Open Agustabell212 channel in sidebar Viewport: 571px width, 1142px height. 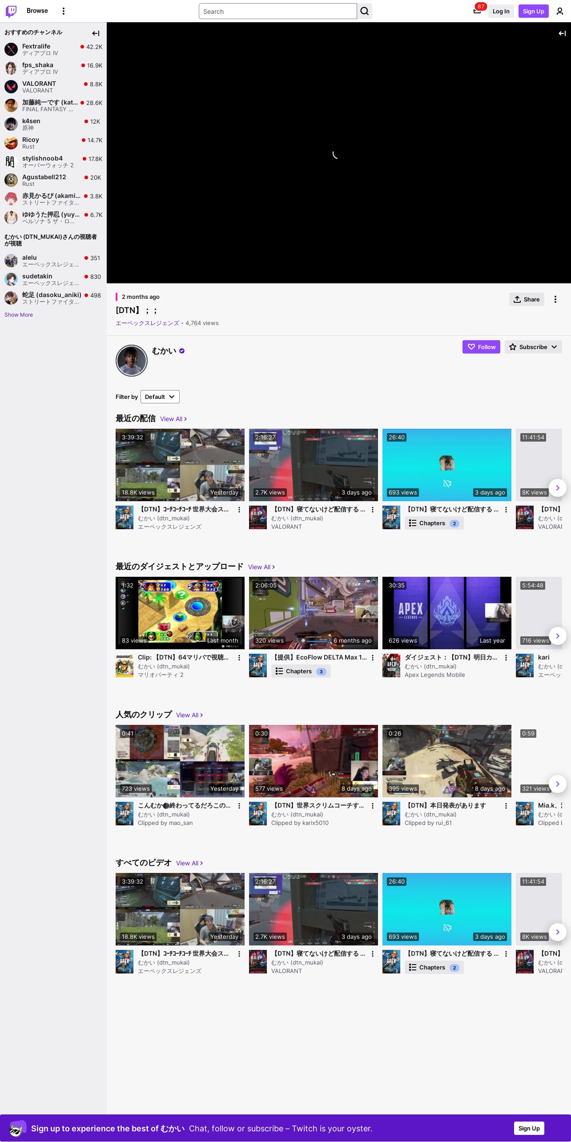click(53, 180)
